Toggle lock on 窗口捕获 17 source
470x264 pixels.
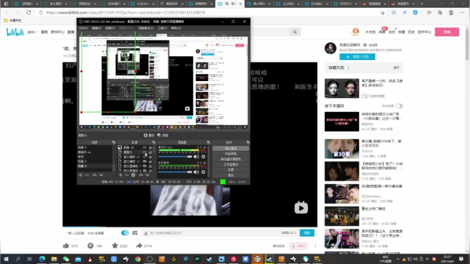[x=150, y=161]
